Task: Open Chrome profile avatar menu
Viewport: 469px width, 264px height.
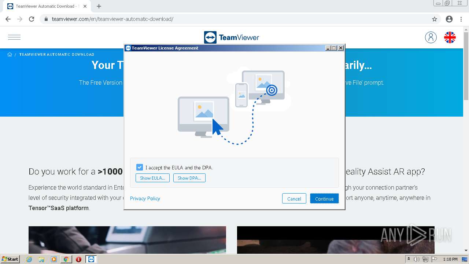Action: 449,19
